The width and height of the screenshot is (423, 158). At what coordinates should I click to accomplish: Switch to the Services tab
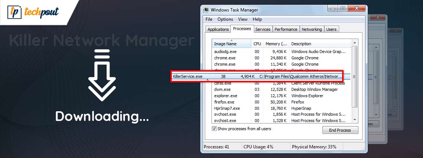(263, 29)
